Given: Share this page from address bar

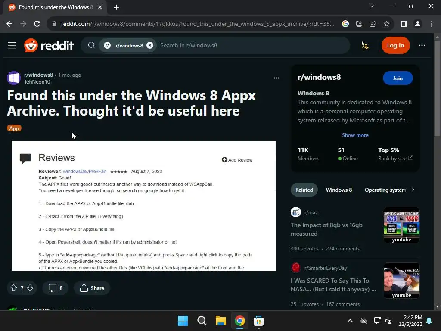Looking at the screenshot, I should [373, 24].
